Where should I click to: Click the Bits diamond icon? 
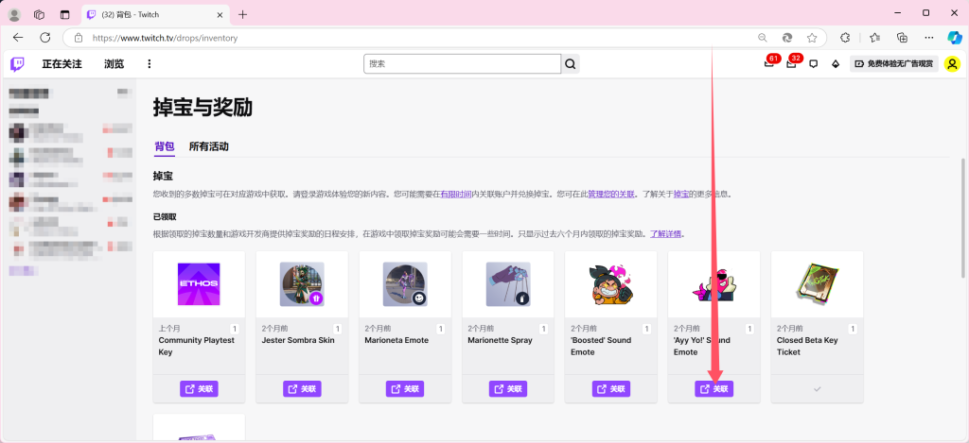pos(836,63)
